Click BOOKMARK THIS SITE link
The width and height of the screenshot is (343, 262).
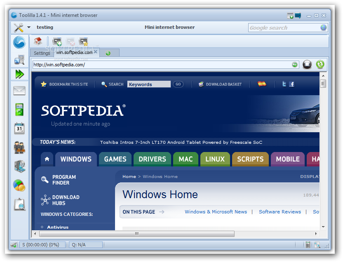coord(68,84)
